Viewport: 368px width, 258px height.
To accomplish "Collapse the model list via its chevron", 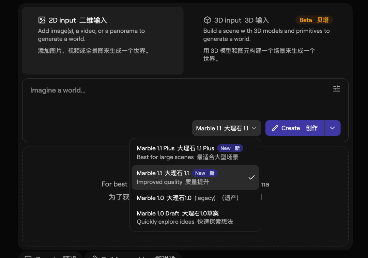I will [254, 128].
